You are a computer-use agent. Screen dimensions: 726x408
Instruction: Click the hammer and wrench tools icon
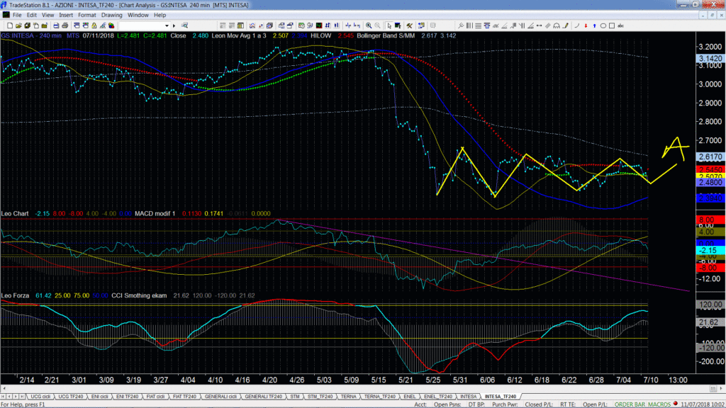(409, 25)
